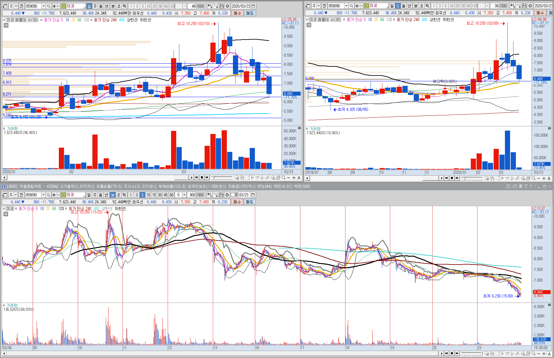The height and width of the screenshot is (358, 554).
Task: Select the 15-minute interval in minute chart toolbar
Action: click(x=154, y=195)
